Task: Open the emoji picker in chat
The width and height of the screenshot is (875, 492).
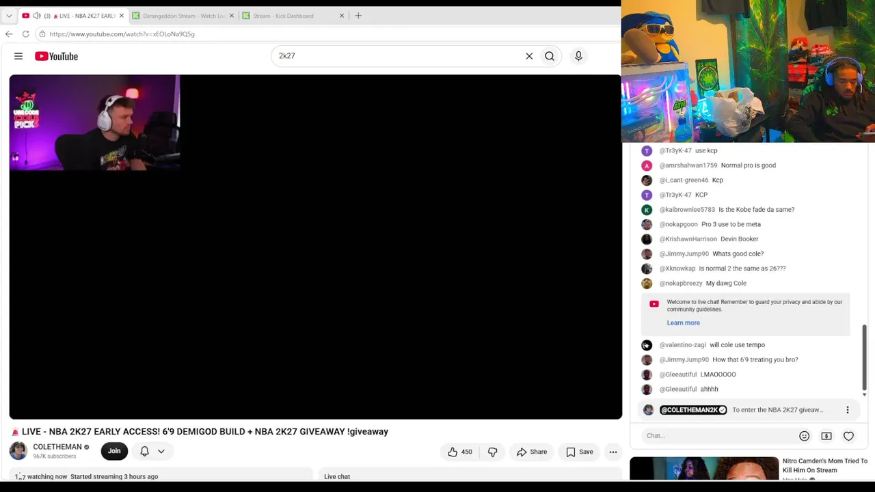Action: 805,436
